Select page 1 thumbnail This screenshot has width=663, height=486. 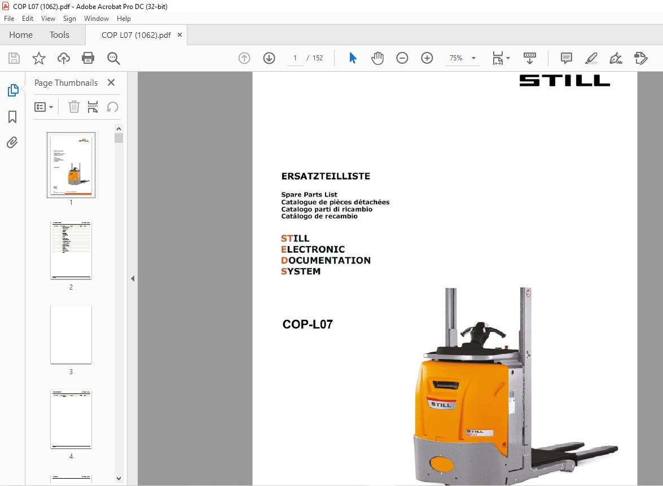(71, 165)
